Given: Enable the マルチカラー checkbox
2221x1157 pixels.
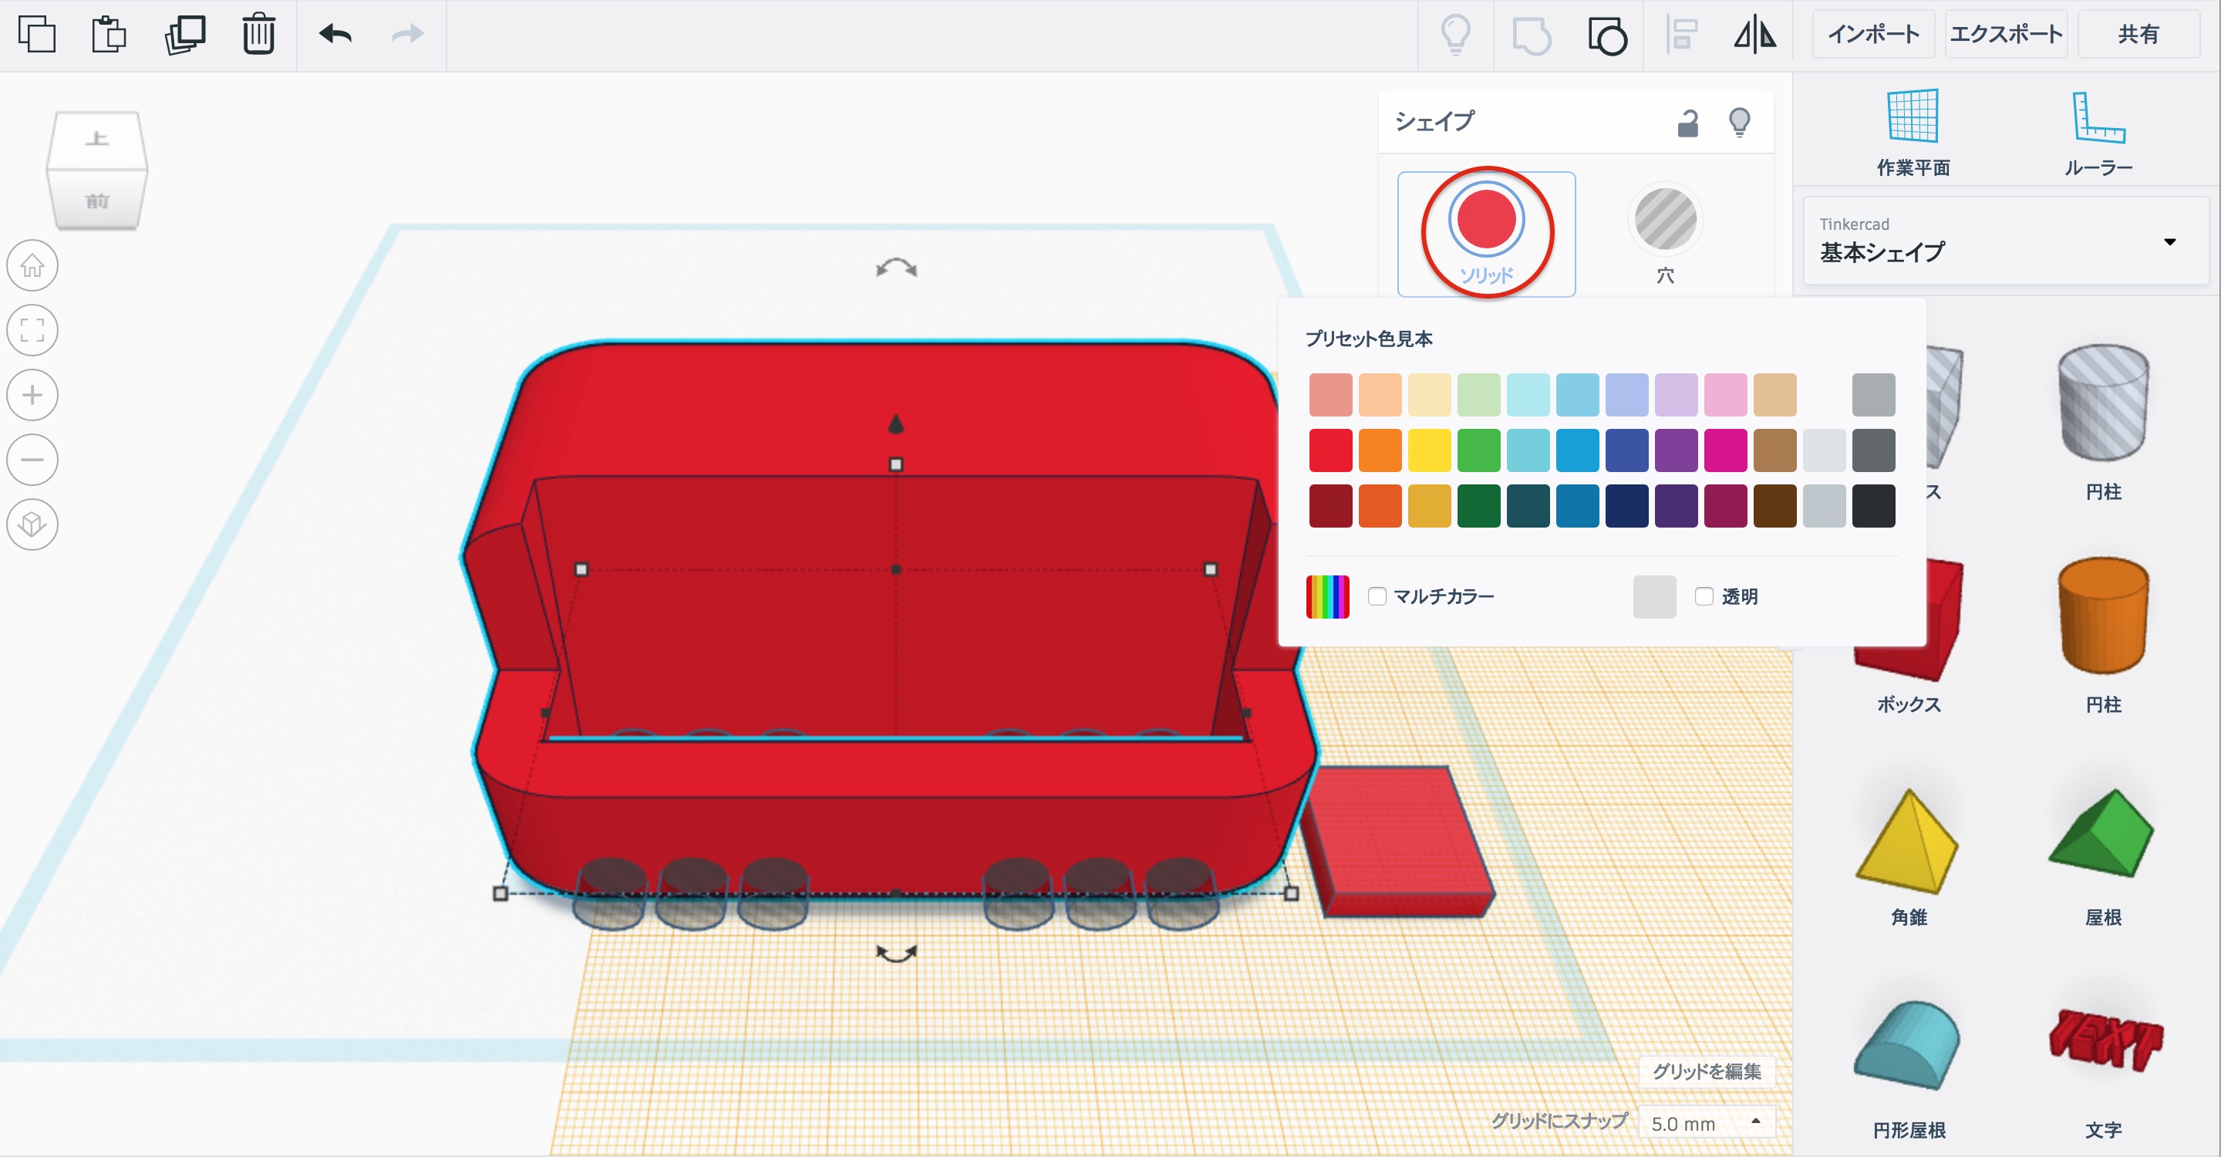Looking at the screenshot, I should 1377,596.
